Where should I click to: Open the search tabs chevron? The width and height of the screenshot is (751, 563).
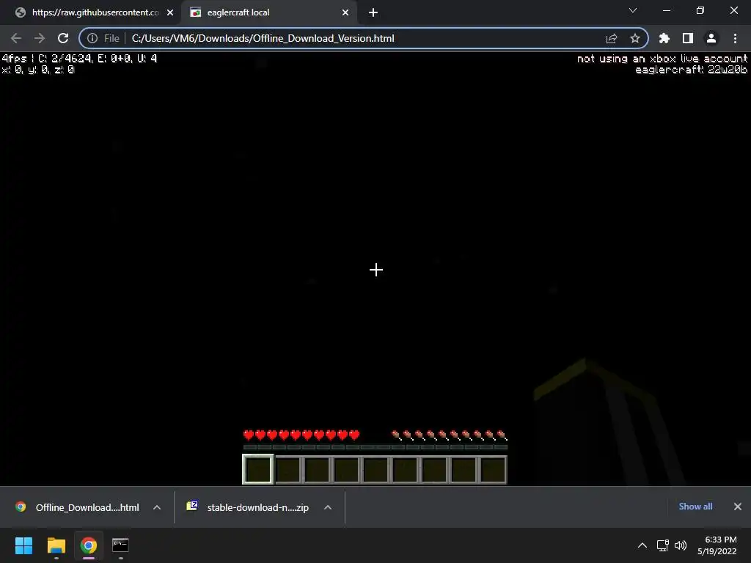(633, 10)
